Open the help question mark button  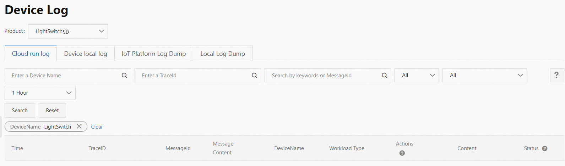(x=556, y=75)
